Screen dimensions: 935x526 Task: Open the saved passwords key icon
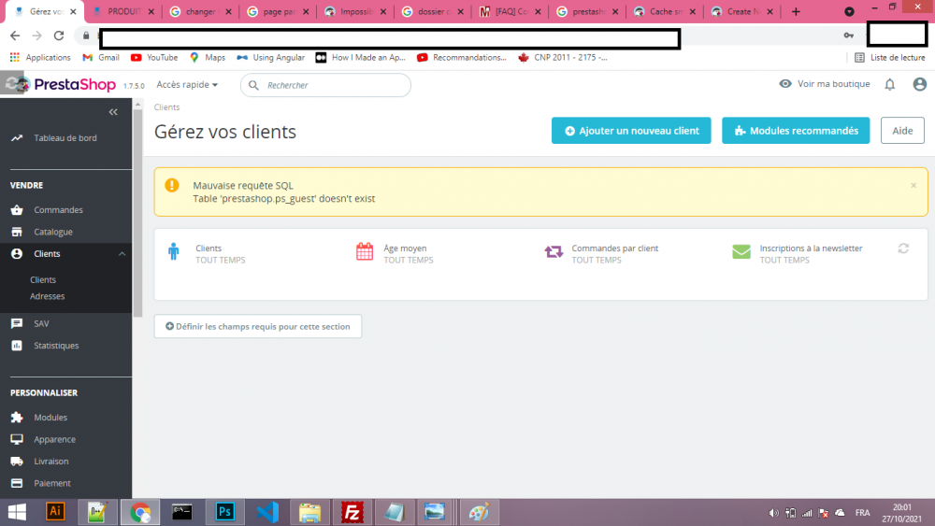(848, 36)
